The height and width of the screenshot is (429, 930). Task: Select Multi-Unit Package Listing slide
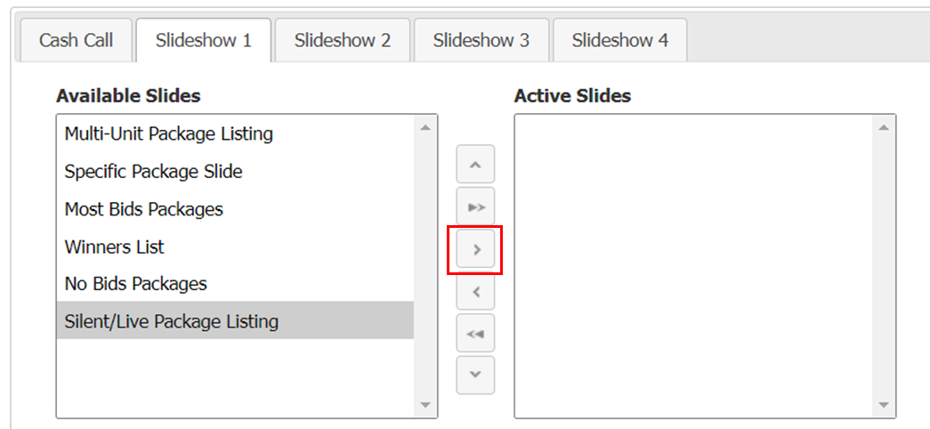(x=169, y=134)
